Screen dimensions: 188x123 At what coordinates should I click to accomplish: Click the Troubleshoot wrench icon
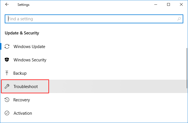pos(8,87)
